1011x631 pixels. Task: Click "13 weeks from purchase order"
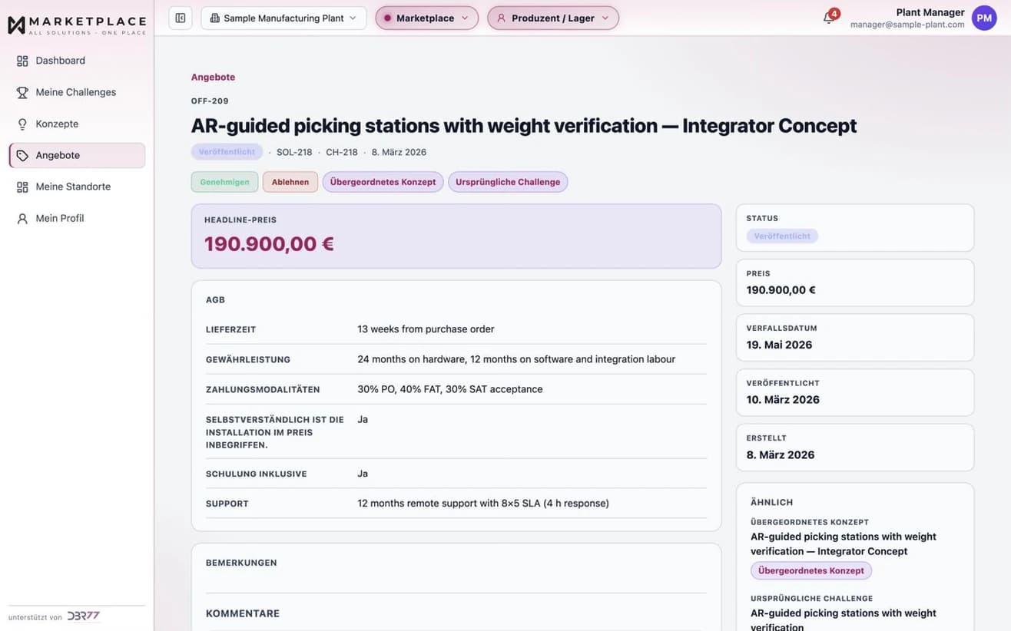coord(426,329)
